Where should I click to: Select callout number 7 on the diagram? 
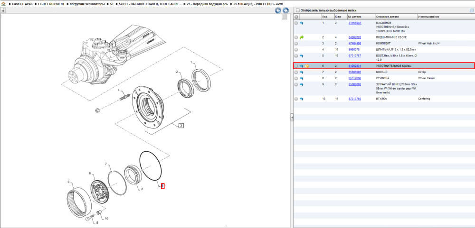(x=106, y=164)
